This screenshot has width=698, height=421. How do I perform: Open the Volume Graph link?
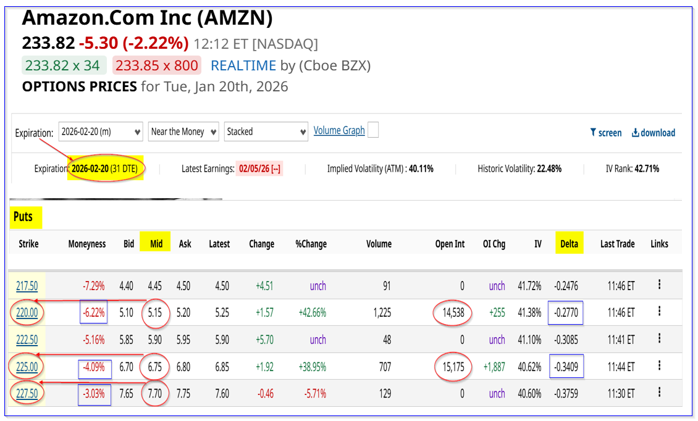click(339, 130)
